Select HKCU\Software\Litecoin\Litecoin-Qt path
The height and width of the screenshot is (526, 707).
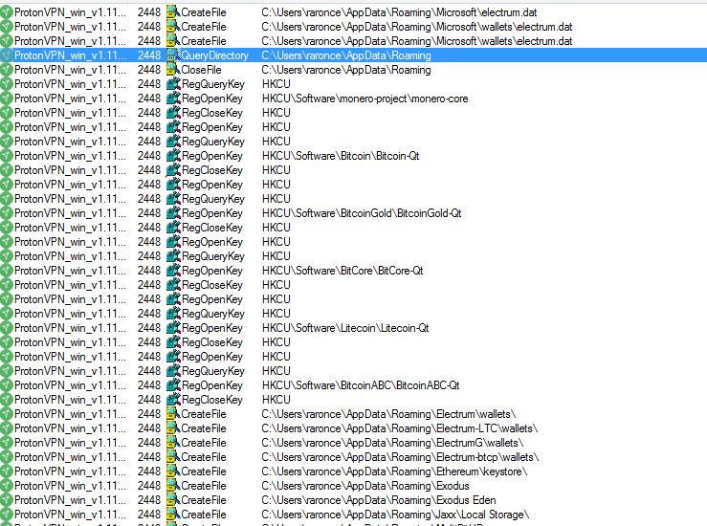(x=345, y=328)
